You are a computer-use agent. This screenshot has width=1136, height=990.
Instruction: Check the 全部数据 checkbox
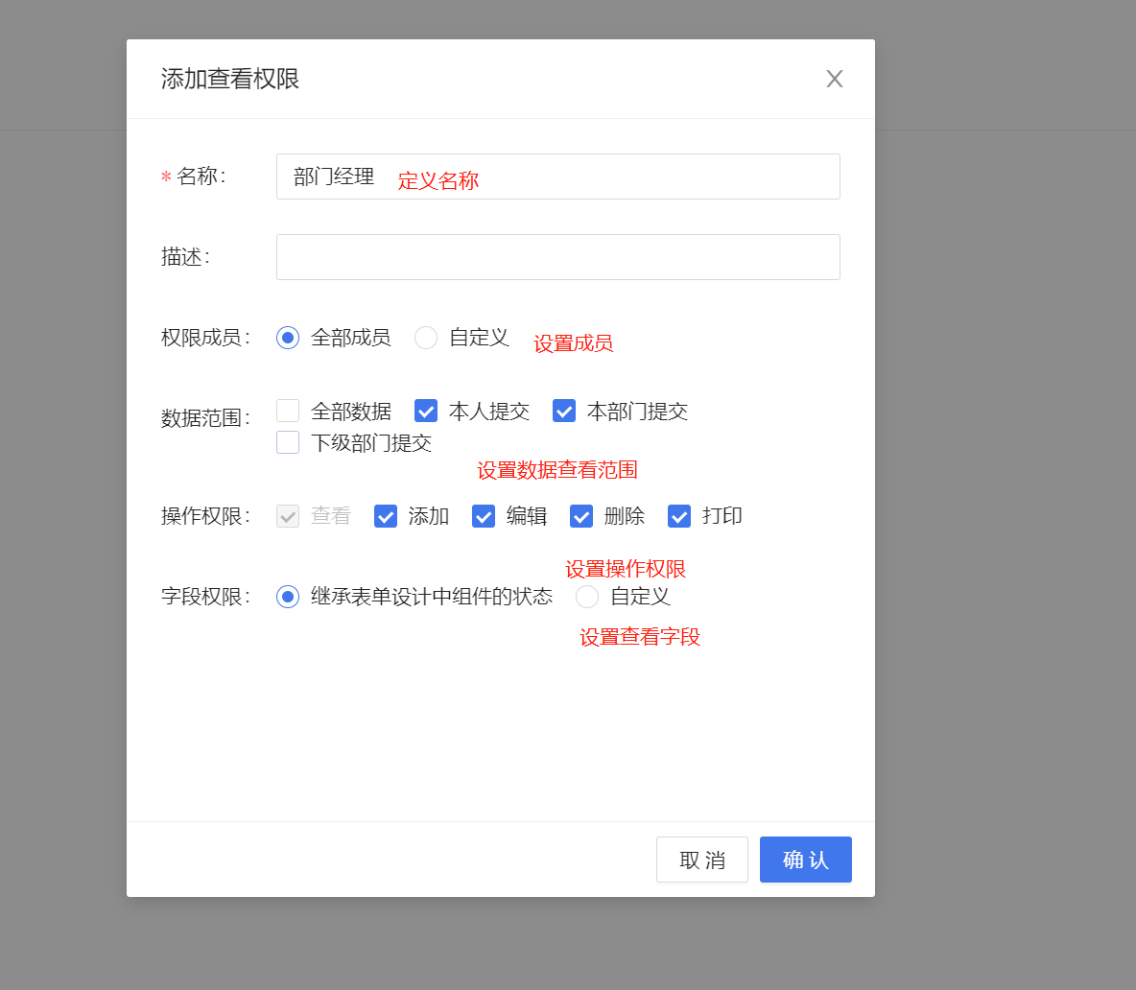coord(288,411)
